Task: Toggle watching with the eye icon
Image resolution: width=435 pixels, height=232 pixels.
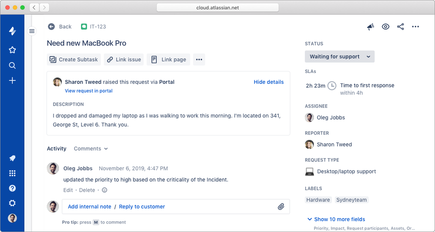Action: click(x=385, y=27)
